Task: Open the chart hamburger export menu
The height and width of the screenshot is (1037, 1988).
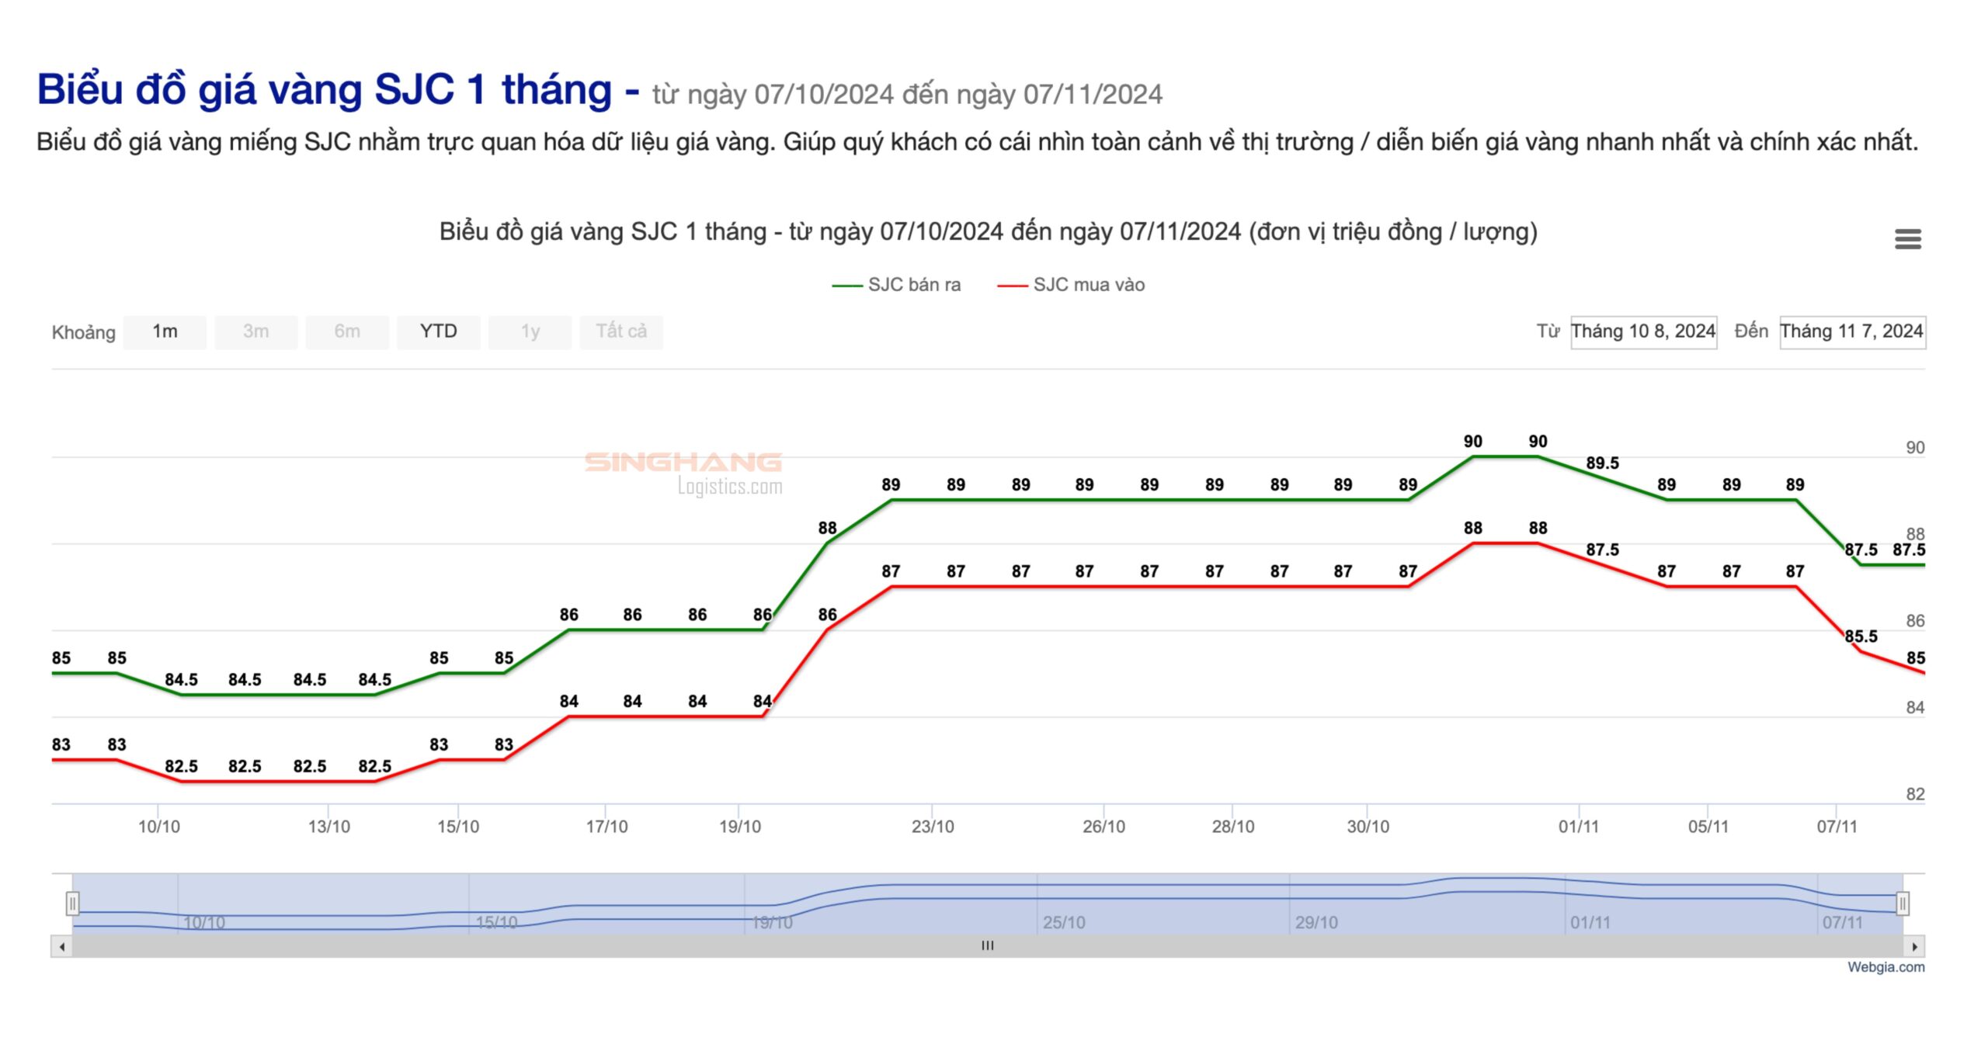Action: pyautogui.click(x=1907, y=239)
